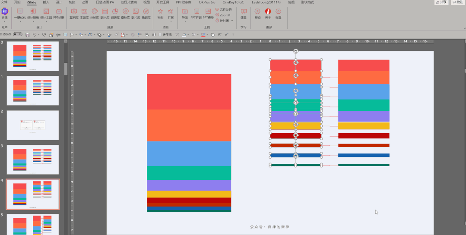Image resolution: width=466 pixels, height=235 pixels.
Task: Click the Redo arrow icon
Action: pyautogui.click(x=44, y=35)
